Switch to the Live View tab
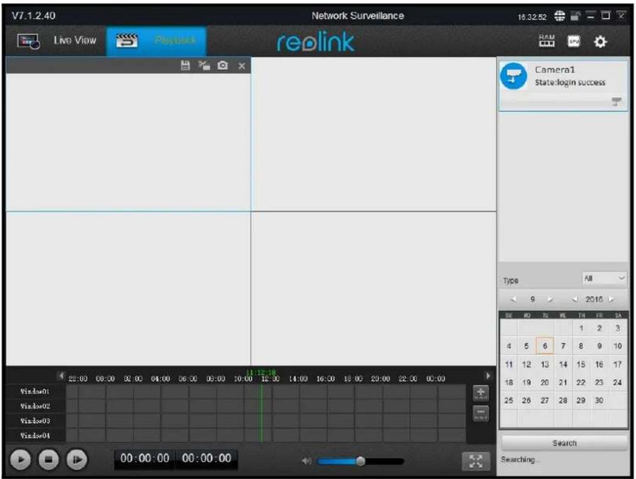Viewport: 636px width, 479px height. click(57, 40)
